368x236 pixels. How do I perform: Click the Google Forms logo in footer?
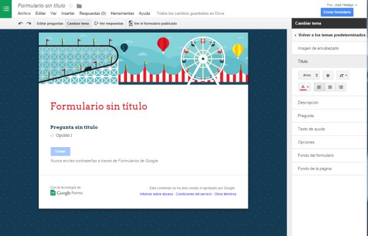pos(66,193)
